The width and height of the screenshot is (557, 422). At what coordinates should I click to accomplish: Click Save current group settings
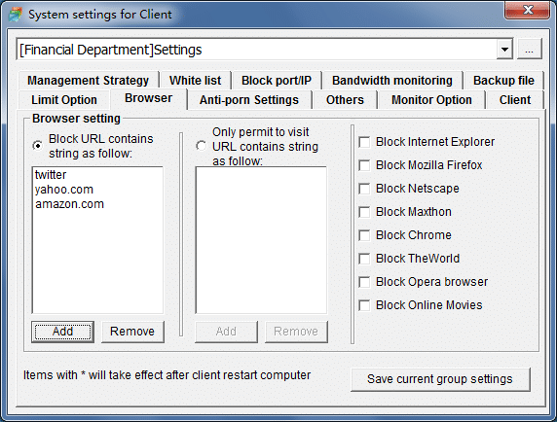[x=440, y=379]
